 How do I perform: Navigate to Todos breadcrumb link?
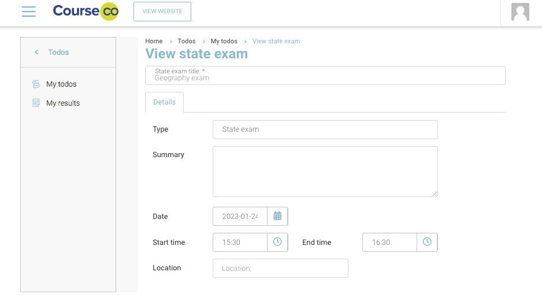tap(187, 41)
